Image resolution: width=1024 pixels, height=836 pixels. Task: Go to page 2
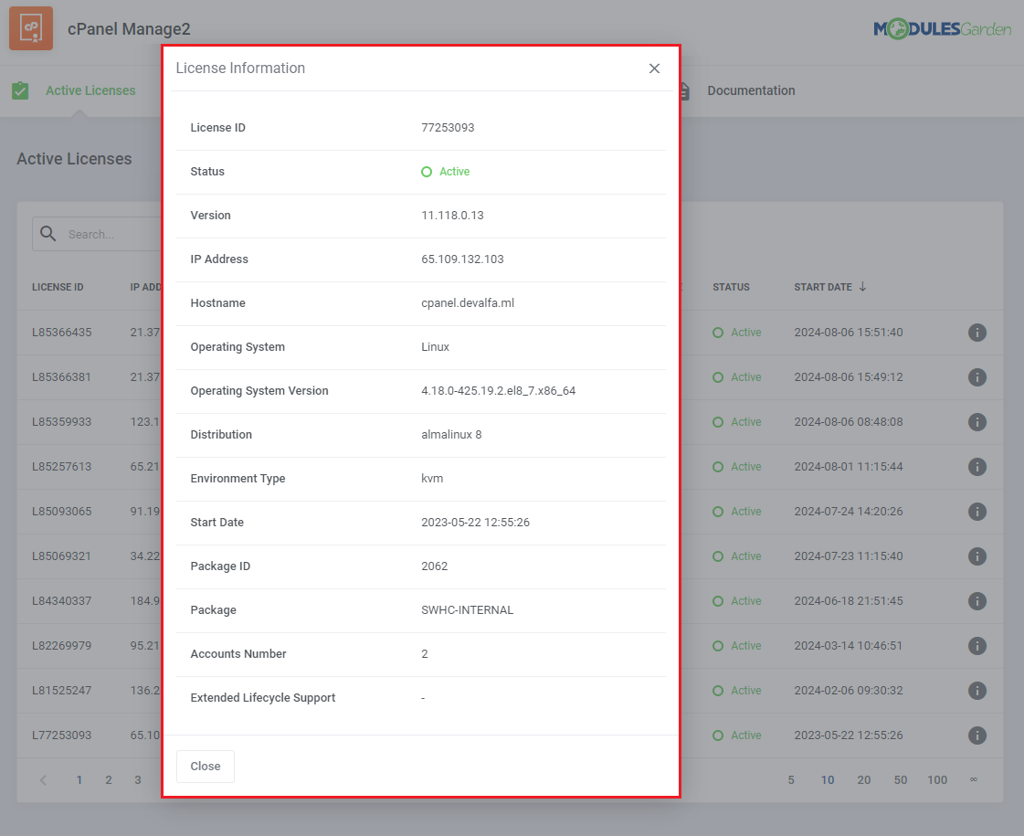coord(109,780)
